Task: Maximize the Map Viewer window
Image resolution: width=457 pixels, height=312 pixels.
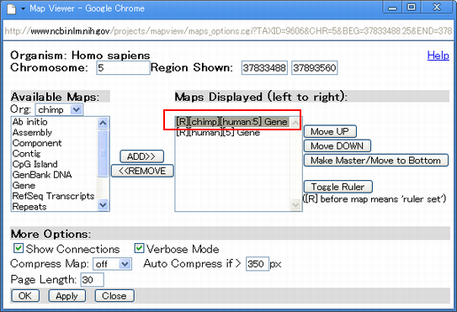Action: point(412,8)
